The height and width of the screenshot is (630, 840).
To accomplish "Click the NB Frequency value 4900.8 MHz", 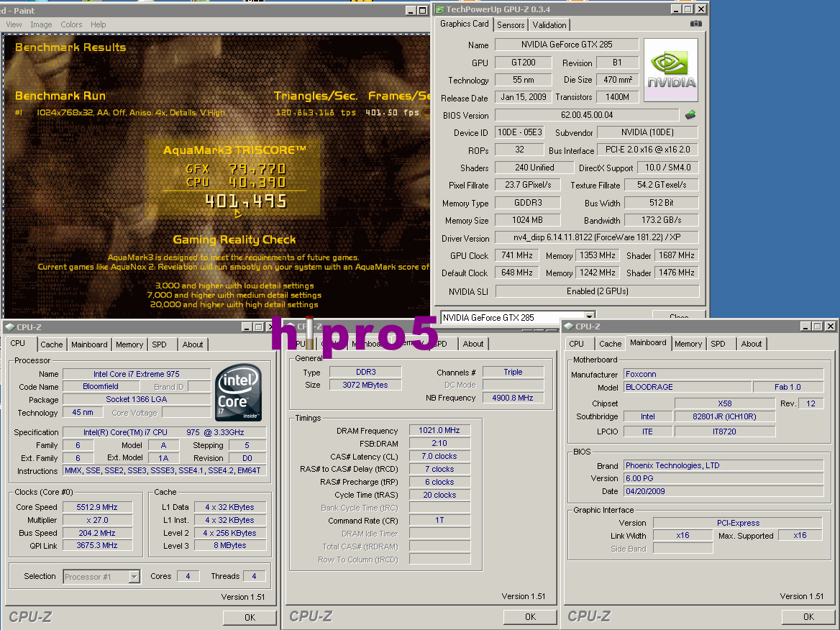I will pyautogui.click(x=513, y=398).
